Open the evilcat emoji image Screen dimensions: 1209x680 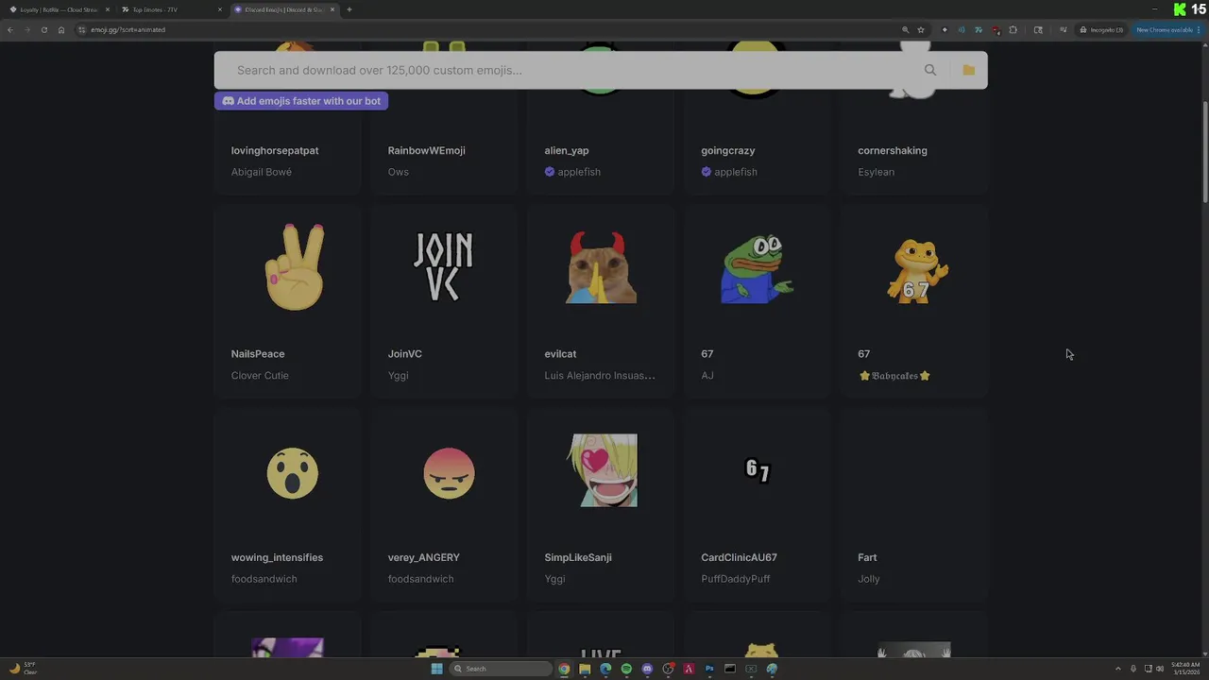(601, 267)
